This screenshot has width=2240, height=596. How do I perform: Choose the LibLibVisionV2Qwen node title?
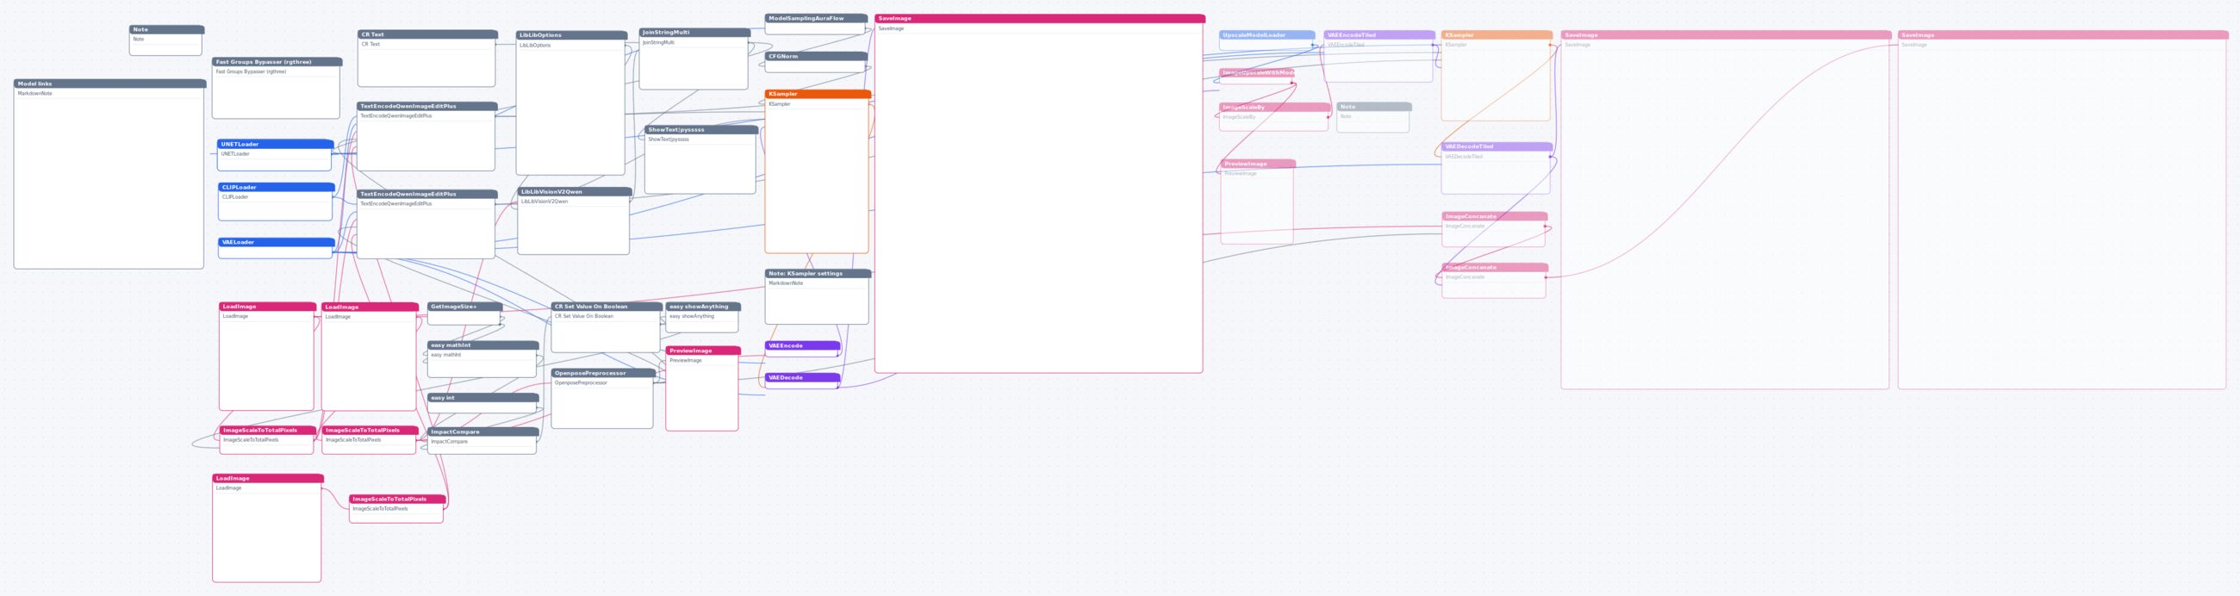coord(575,192)
